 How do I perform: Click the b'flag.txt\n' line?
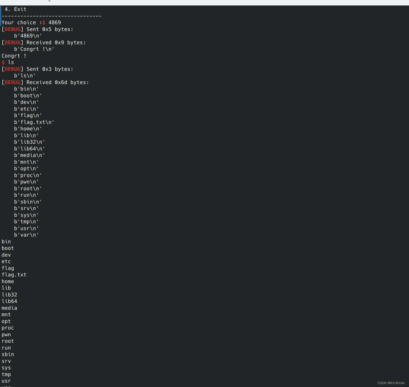(x=34, y=122)
